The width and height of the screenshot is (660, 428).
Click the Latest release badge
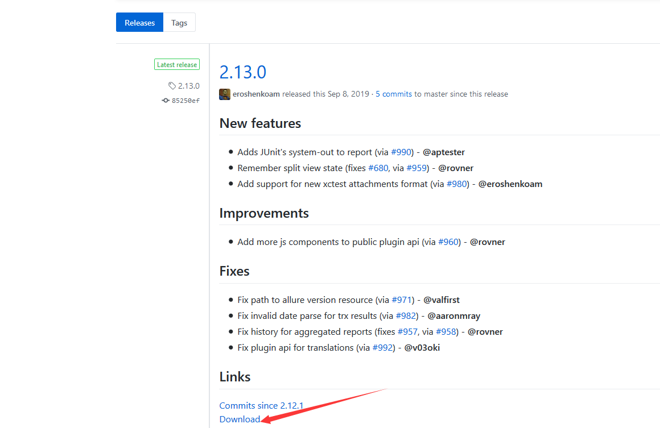tap(177, 65)
